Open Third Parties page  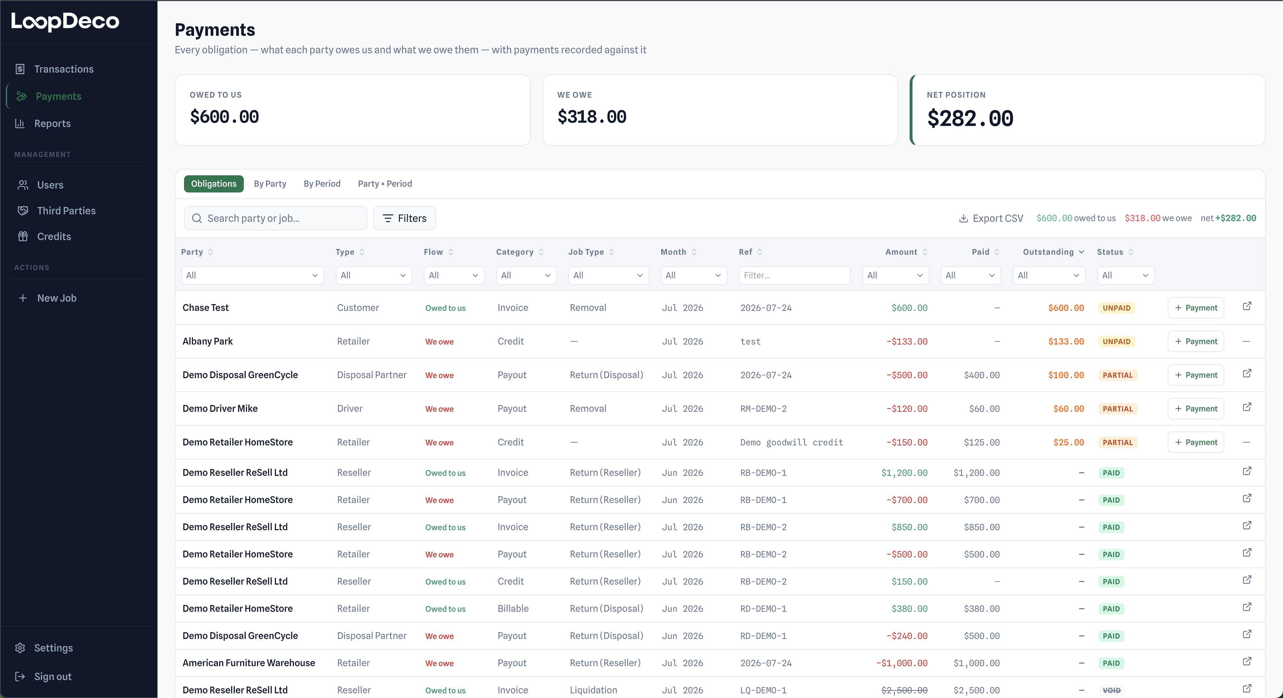pyautogui.click(x=66, y=211)
